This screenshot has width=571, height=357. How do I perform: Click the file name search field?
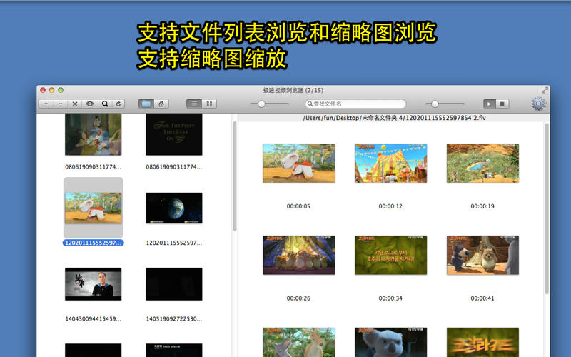click(355, 104)
